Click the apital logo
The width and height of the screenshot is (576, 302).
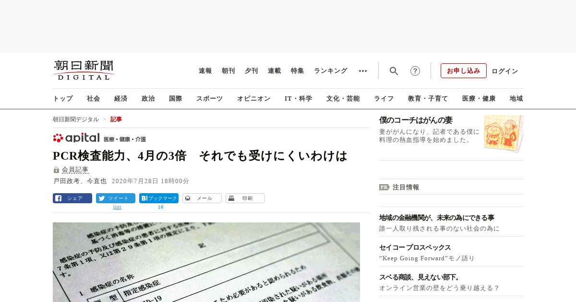pyautogui.click(x=76, y=138)
